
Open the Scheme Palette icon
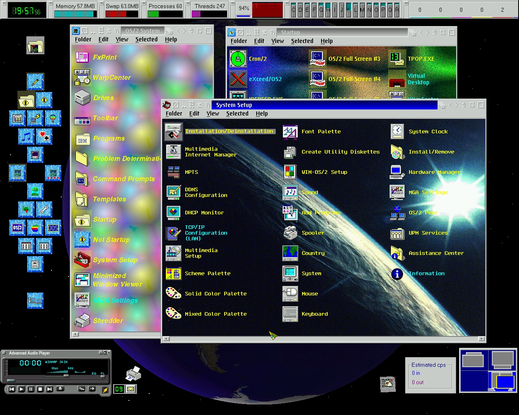[x=174, y=273]
